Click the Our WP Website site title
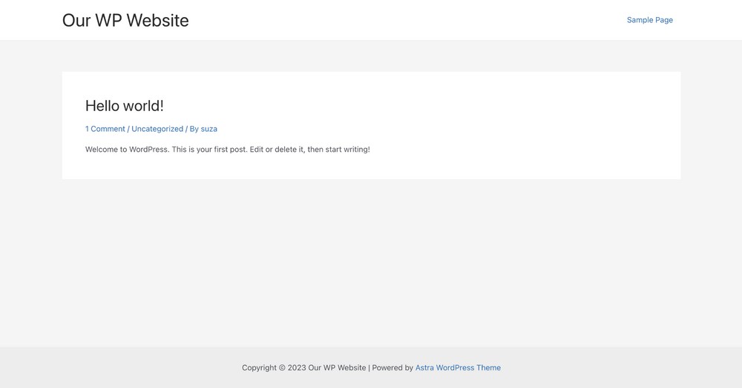 click(x=125, y=21)
